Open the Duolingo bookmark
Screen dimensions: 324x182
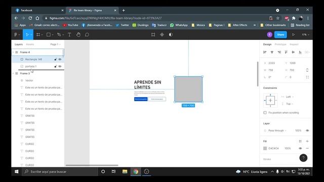coord(141,25)
